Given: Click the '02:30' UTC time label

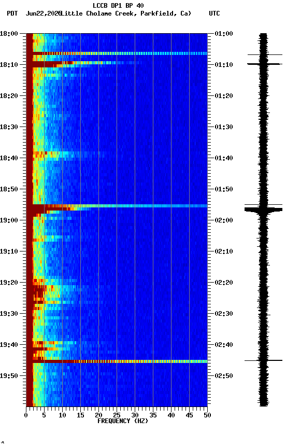Looking at the screenshot, I should click(224, 314).
